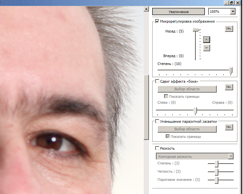
Task: Click the Увеличение button
Action: [x=179, y=11]
